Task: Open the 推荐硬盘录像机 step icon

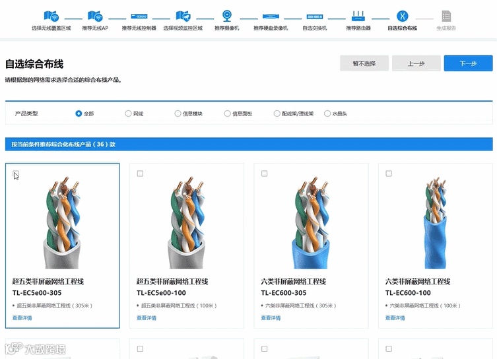Action: coord(271,16)
